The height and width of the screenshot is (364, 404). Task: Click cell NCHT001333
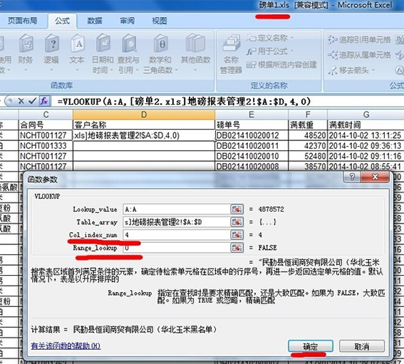tap(46, 146)
